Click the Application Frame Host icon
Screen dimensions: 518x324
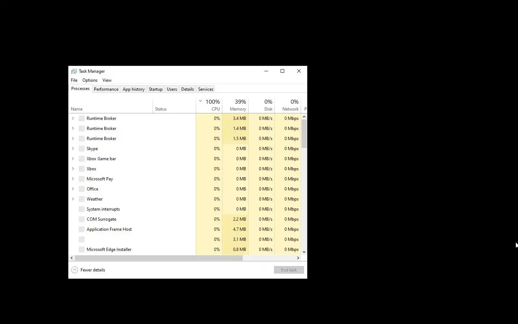click(82, 229)
